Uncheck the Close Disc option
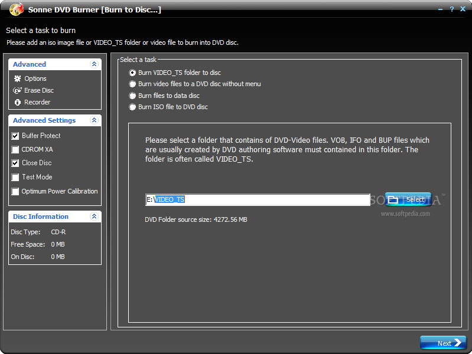This screenshot has width=472, height=354. pos(15,163)
